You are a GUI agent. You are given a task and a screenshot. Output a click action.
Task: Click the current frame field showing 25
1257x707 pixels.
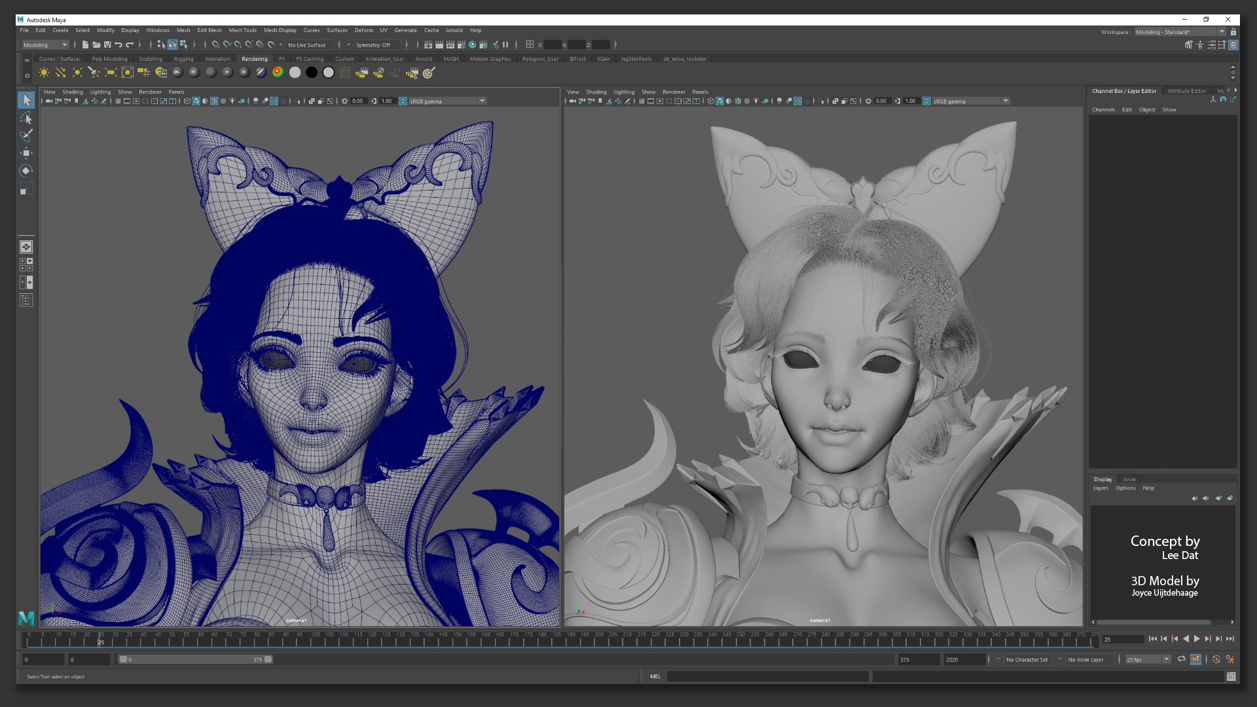tap(1123, 640)
